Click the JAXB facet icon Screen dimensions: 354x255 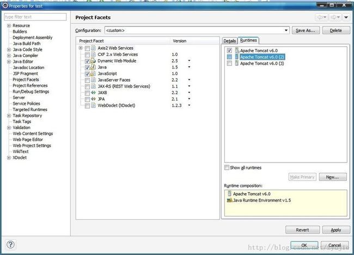point(94,92)
